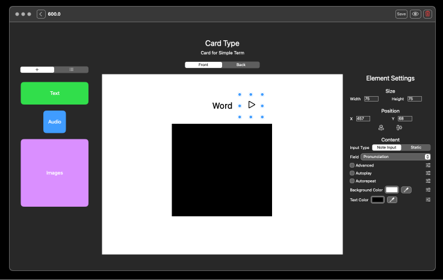This screenshot has height=280, width=443.
Task: Click the red trash delete icon
Action: coord(427,14)
